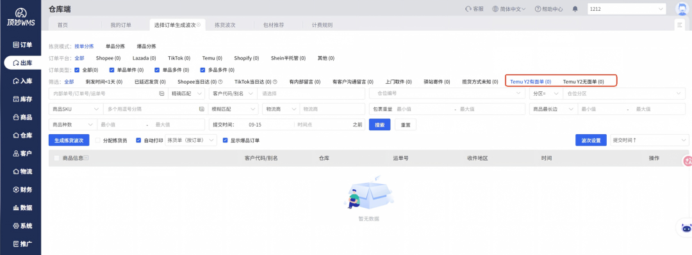Switch to the 拣货波次 tab

225,25
